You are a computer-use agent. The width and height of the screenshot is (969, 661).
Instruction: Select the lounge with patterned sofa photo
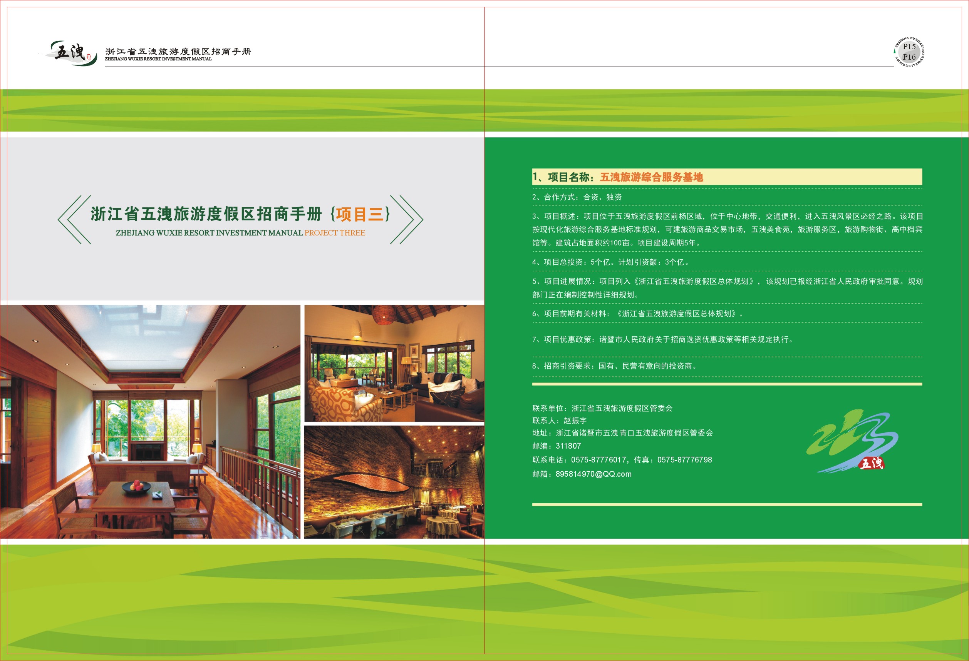point(394,363)
